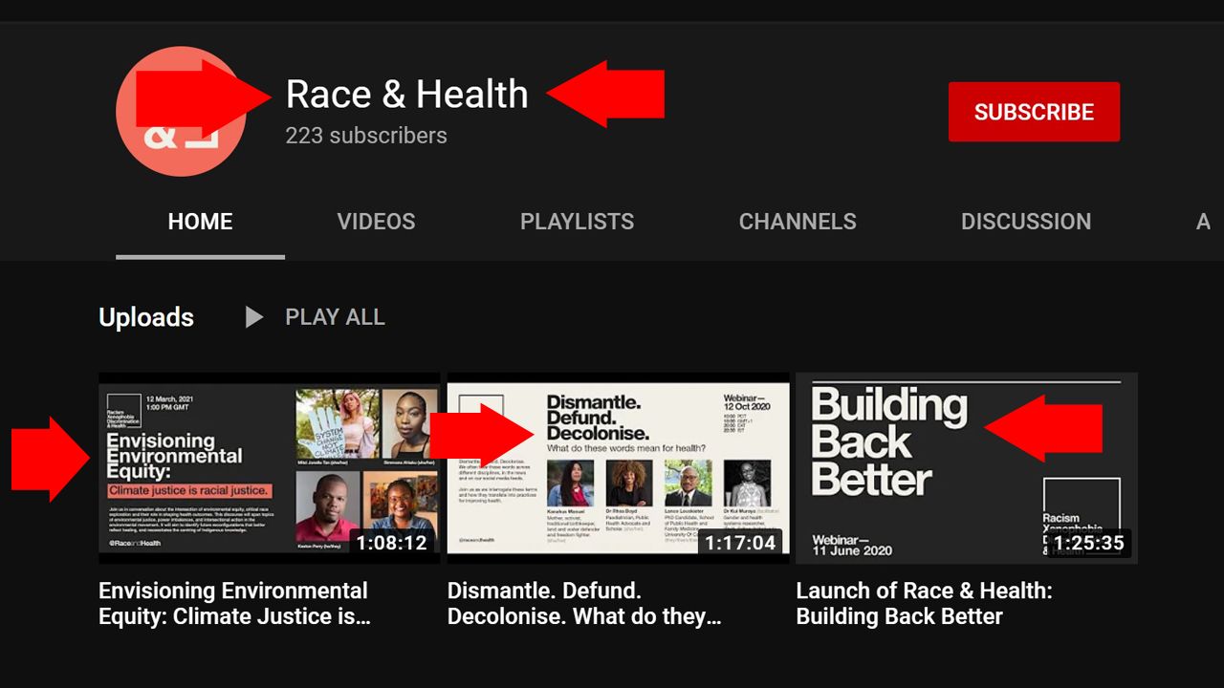
Task: Open the Dismantle. Defund. Decolonise. video thumbnail
Action: 618,467
